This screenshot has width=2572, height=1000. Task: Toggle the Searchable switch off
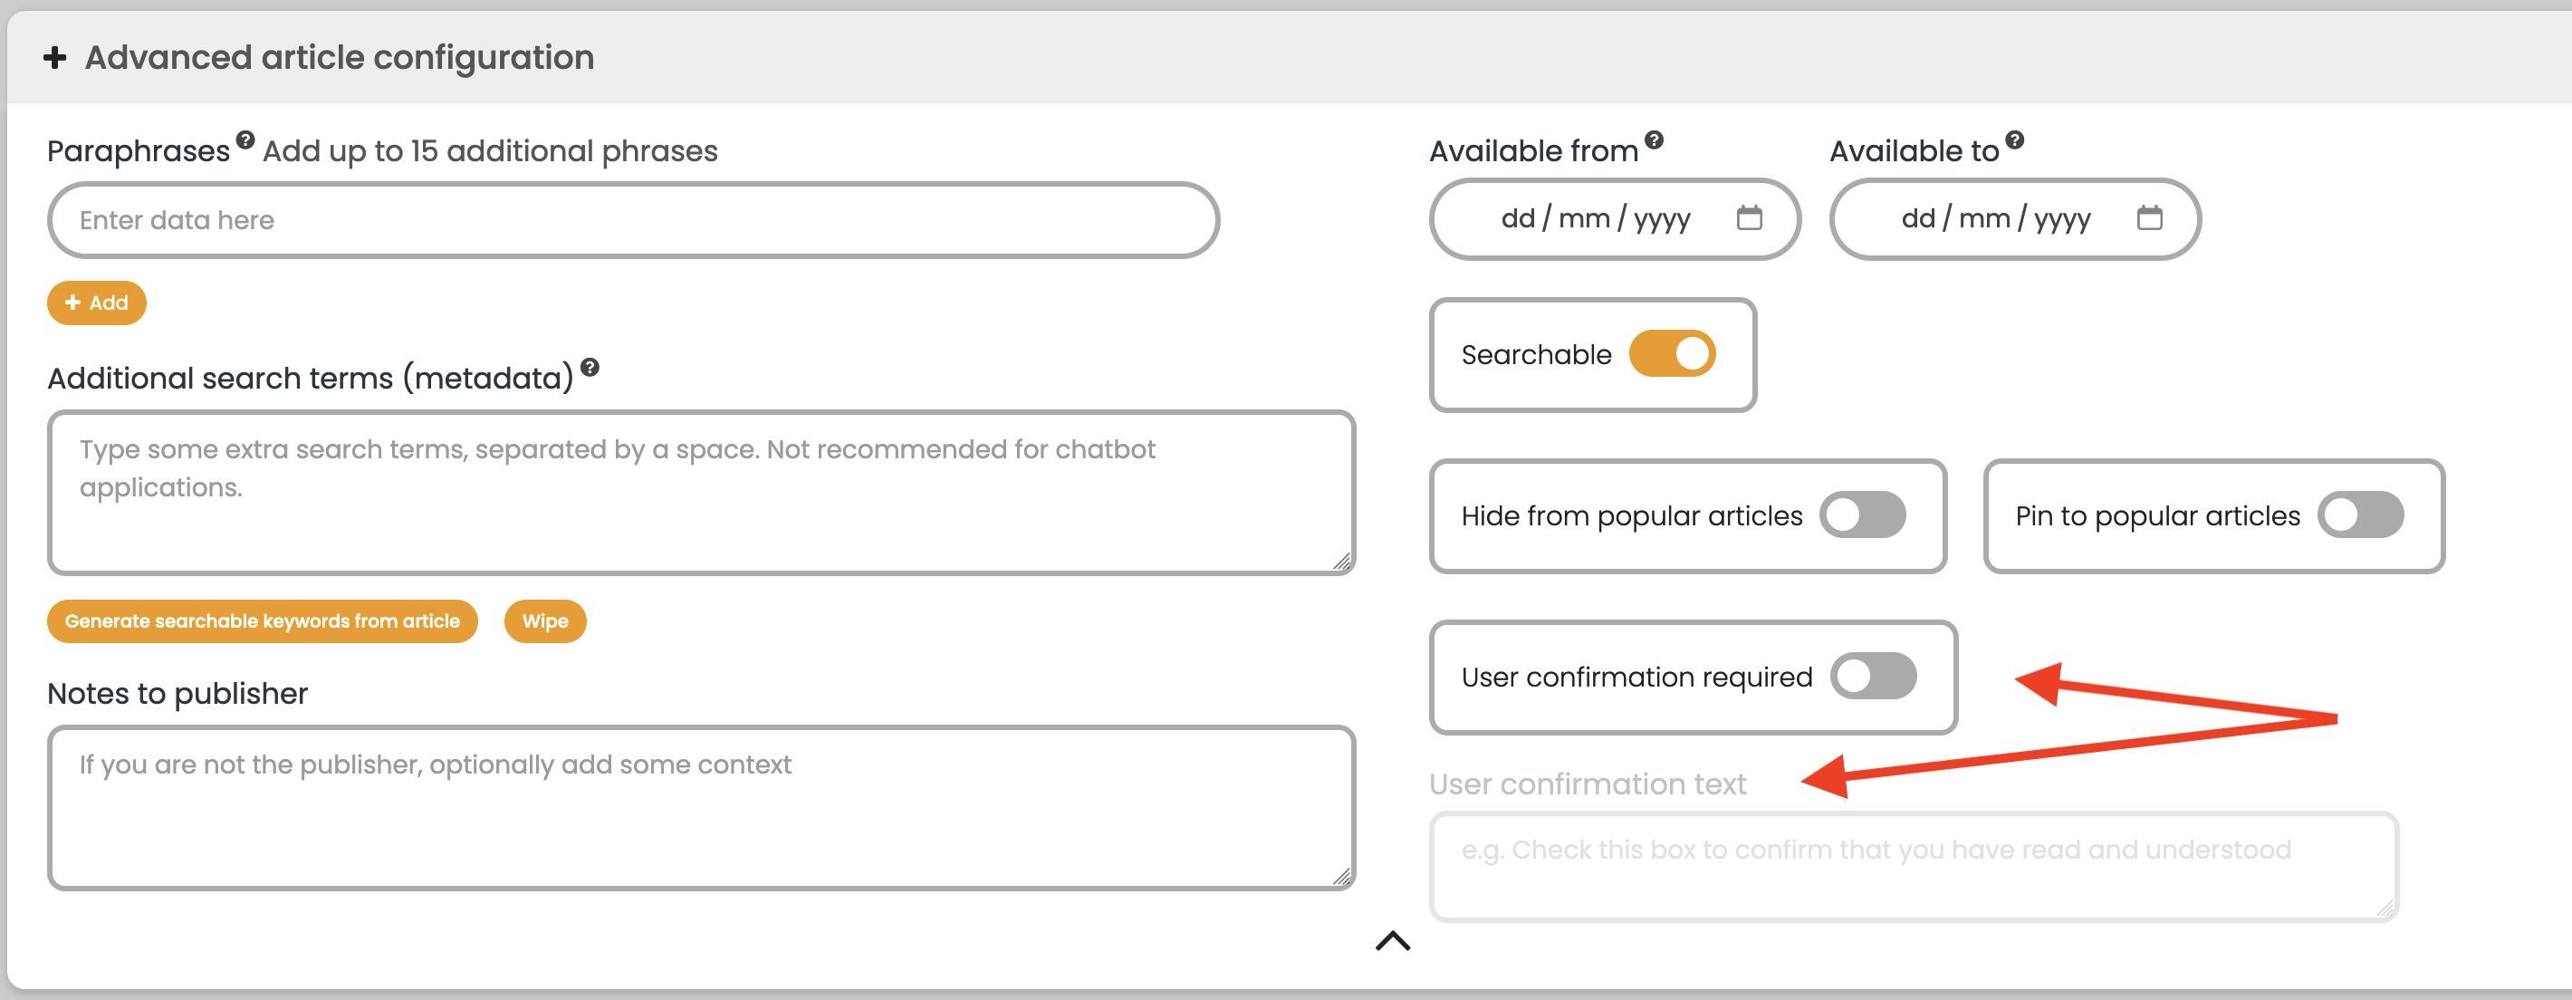pos(1673,353)
